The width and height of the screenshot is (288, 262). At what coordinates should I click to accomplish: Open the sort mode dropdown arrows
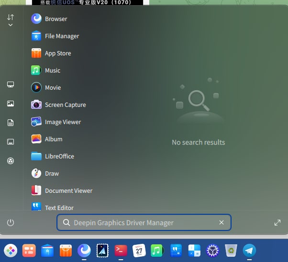[x=11, y=20]
